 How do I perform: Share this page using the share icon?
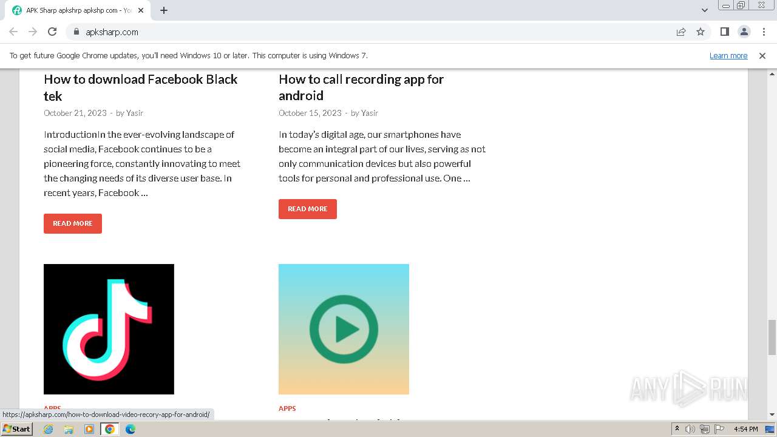click(681, 32)
